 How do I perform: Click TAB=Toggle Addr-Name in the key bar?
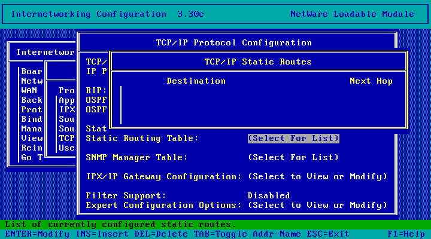[x=247, y=234]
